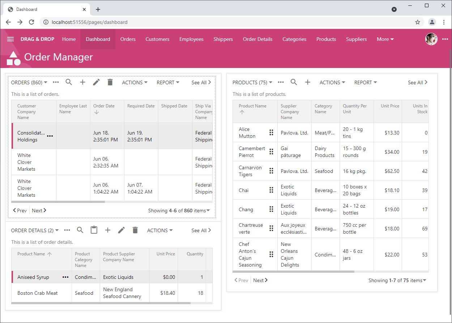Select the clipboard icon in Order Details
Image resolution: width=452 pixels, height=323 pixels.
(x=94, y=230)
